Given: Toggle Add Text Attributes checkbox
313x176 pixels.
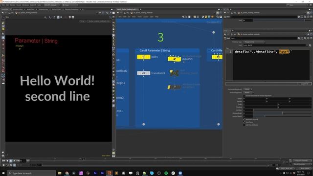Looking at the screenshot, I should pos(244,125).
